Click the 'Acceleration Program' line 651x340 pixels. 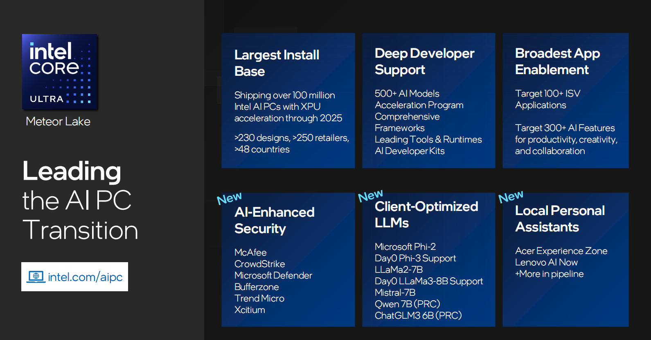click(419, 105)
